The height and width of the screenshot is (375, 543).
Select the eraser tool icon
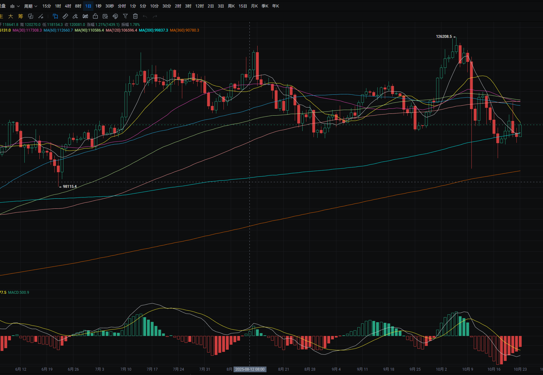[75, 16]
